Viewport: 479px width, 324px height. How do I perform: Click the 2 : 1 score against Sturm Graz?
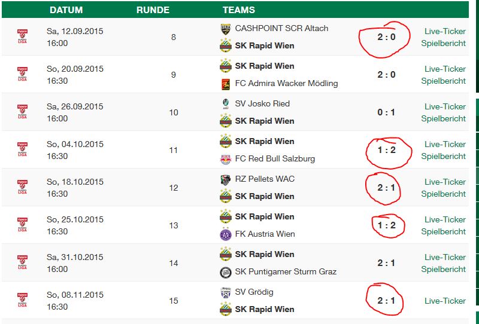(386, 263)
